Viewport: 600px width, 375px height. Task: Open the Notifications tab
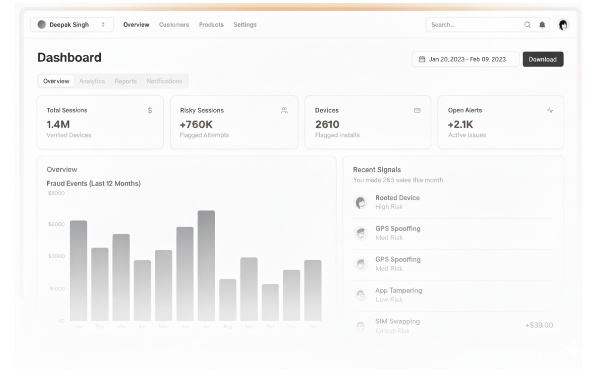pos(164,81)
